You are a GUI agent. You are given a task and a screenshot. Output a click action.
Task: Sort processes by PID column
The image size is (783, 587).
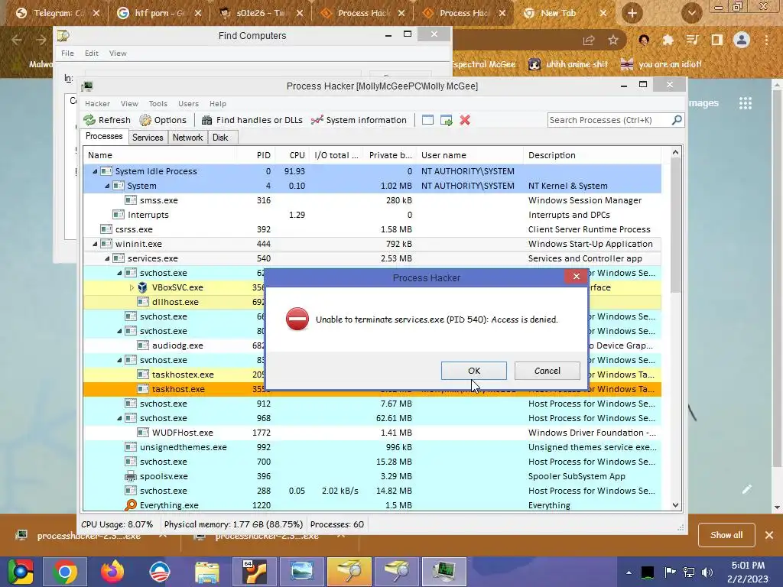tap(255, 155)
